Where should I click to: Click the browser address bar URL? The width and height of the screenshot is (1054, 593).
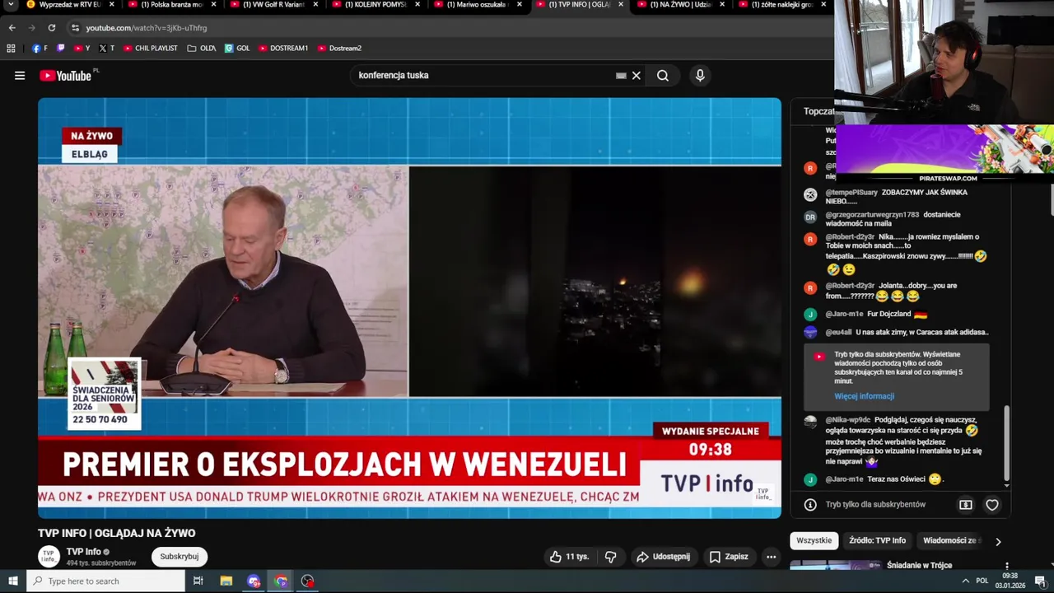click(147, 28)
